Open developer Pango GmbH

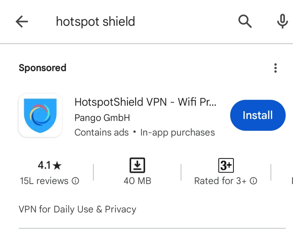[x=102, y=118]
